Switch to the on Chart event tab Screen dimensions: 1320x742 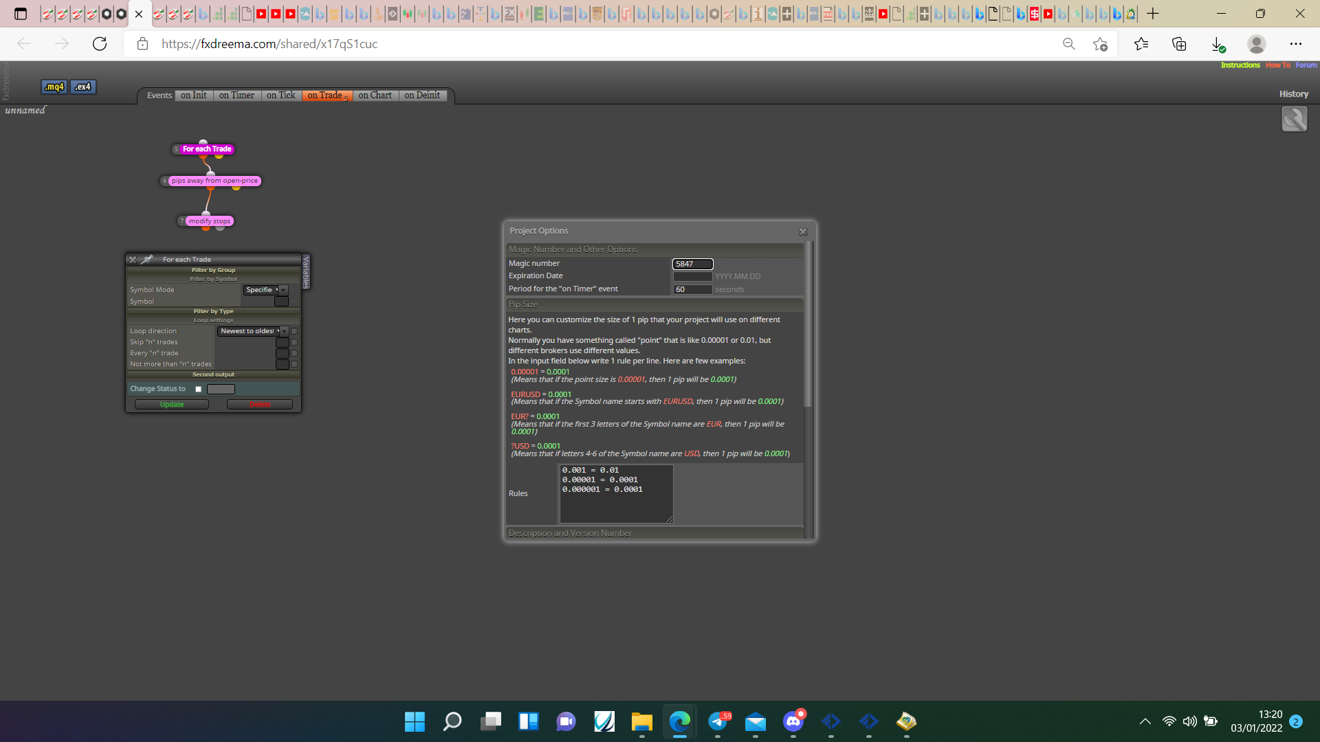pos(375,95)
